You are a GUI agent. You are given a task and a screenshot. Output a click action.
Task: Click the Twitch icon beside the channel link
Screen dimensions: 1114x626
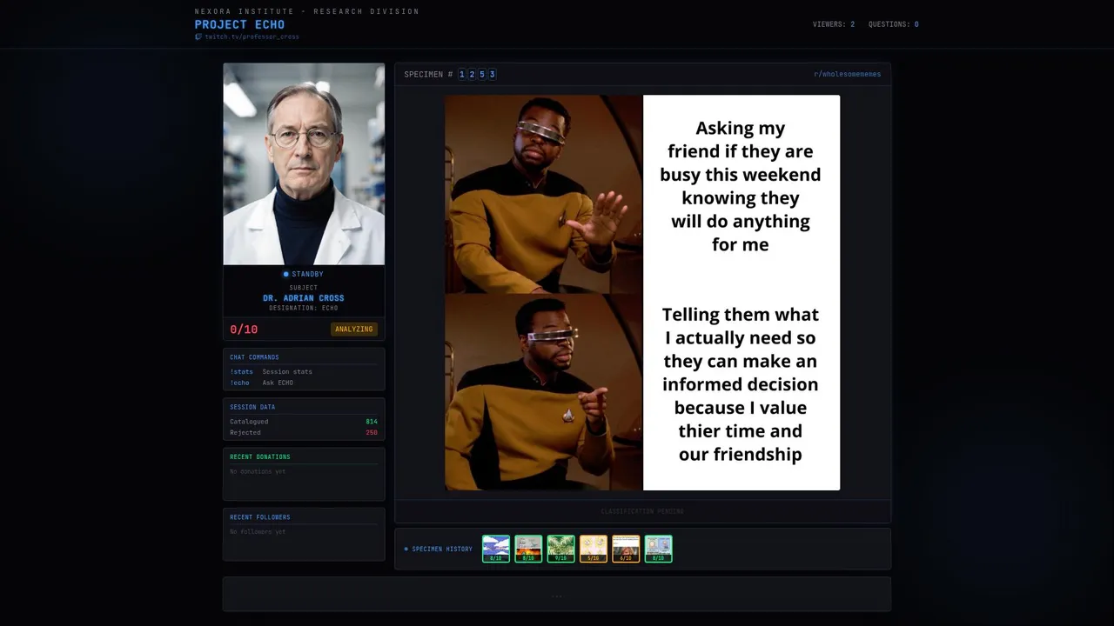tap(198, 37)
